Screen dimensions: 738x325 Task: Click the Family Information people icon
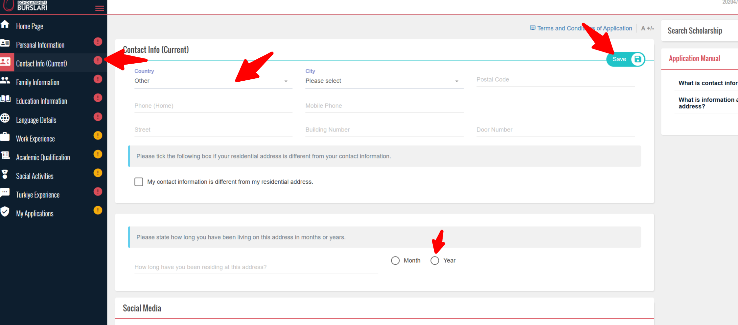coord(5,80)
